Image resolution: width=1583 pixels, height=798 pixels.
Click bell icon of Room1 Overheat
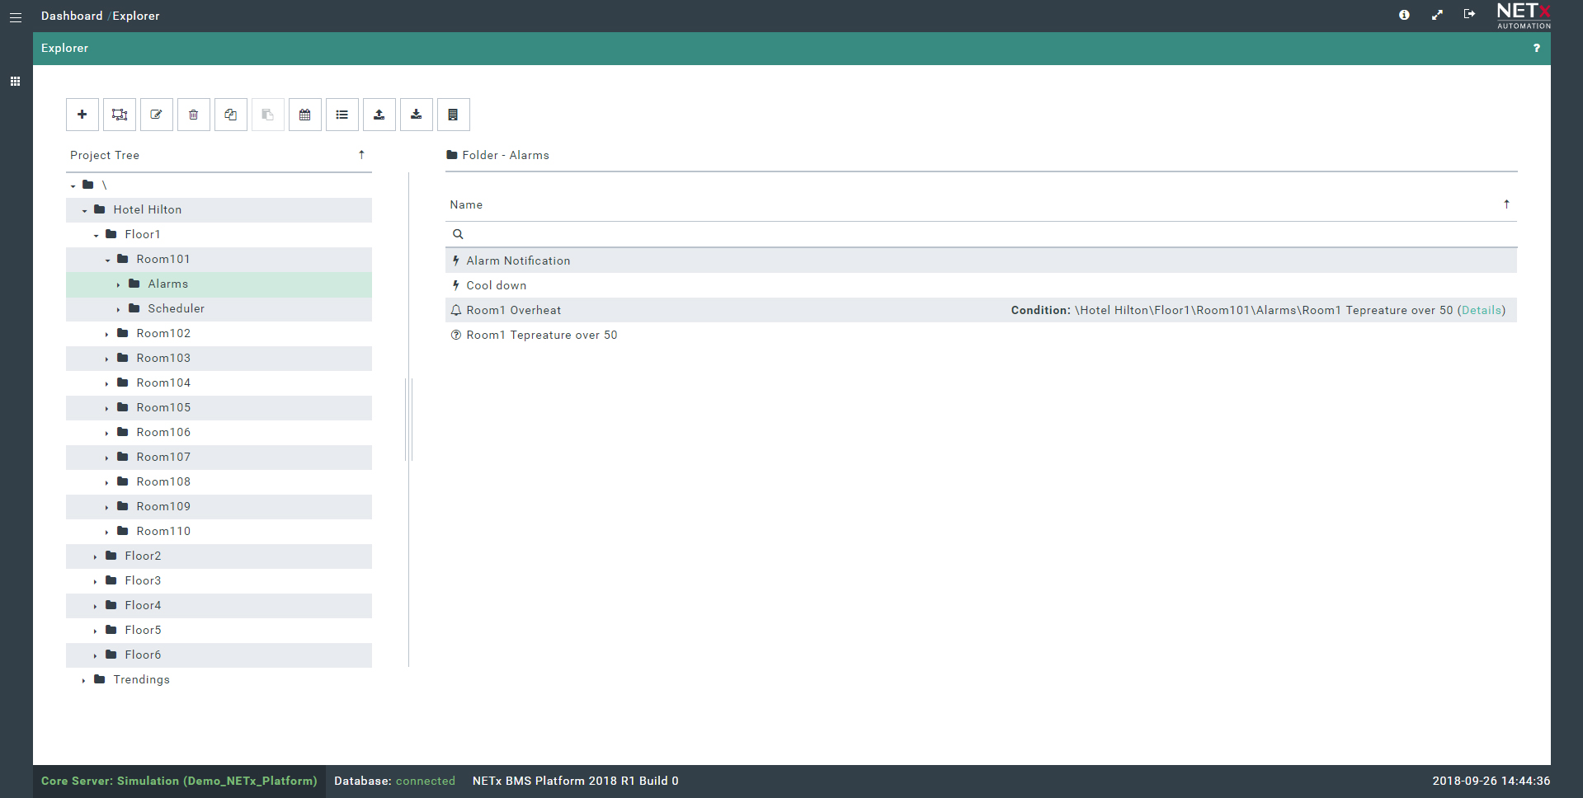(455, 310)
